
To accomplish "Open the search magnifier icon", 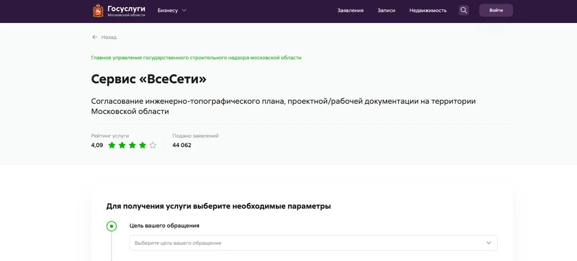I will click(464, 10).
